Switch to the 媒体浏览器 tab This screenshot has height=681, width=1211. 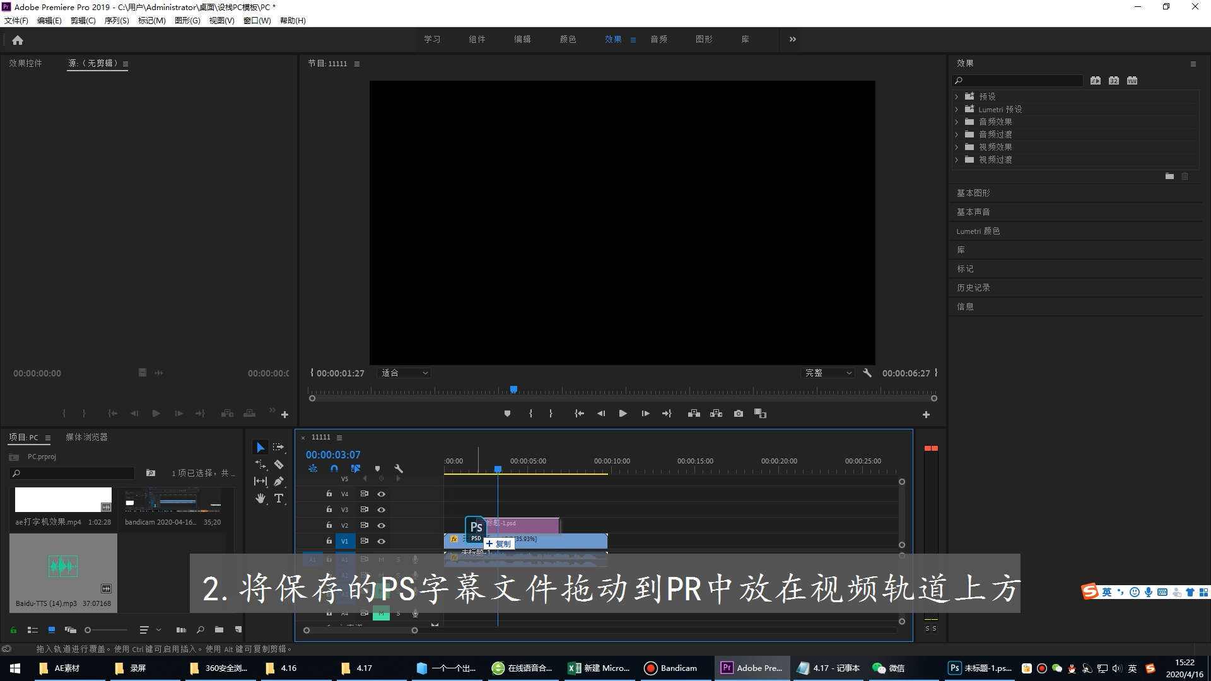(x=86, y=437)
